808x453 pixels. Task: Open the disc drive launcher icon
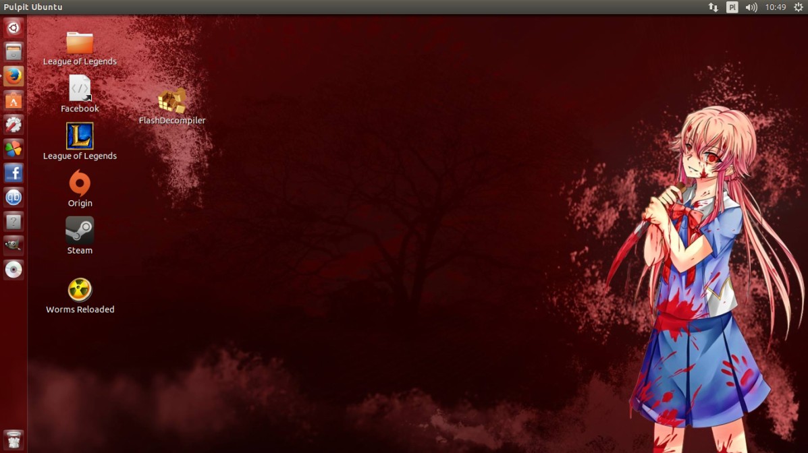click(14, 269)
